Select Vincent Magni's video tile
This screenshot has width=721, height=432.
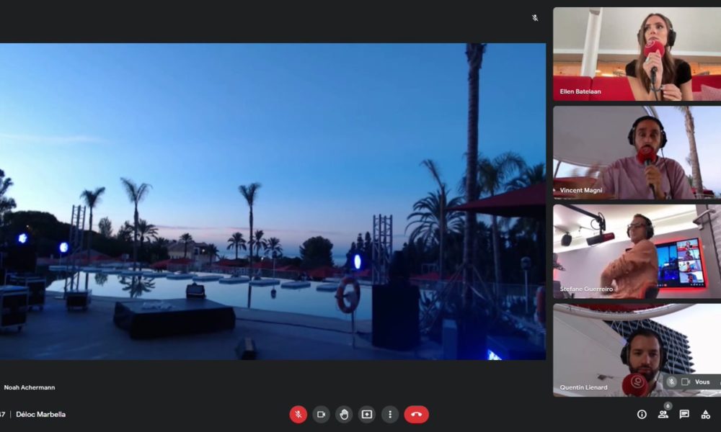coord(637,153)
